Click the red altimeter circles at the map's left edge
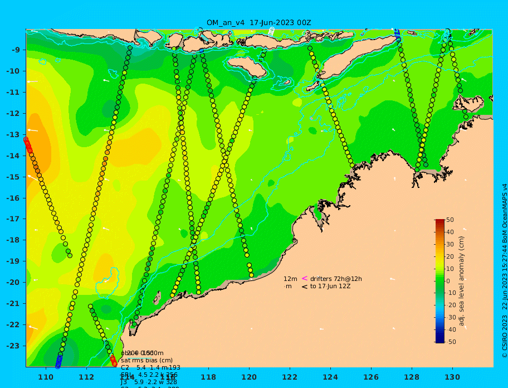The image size is (508, 388). (x=28, y=145)
